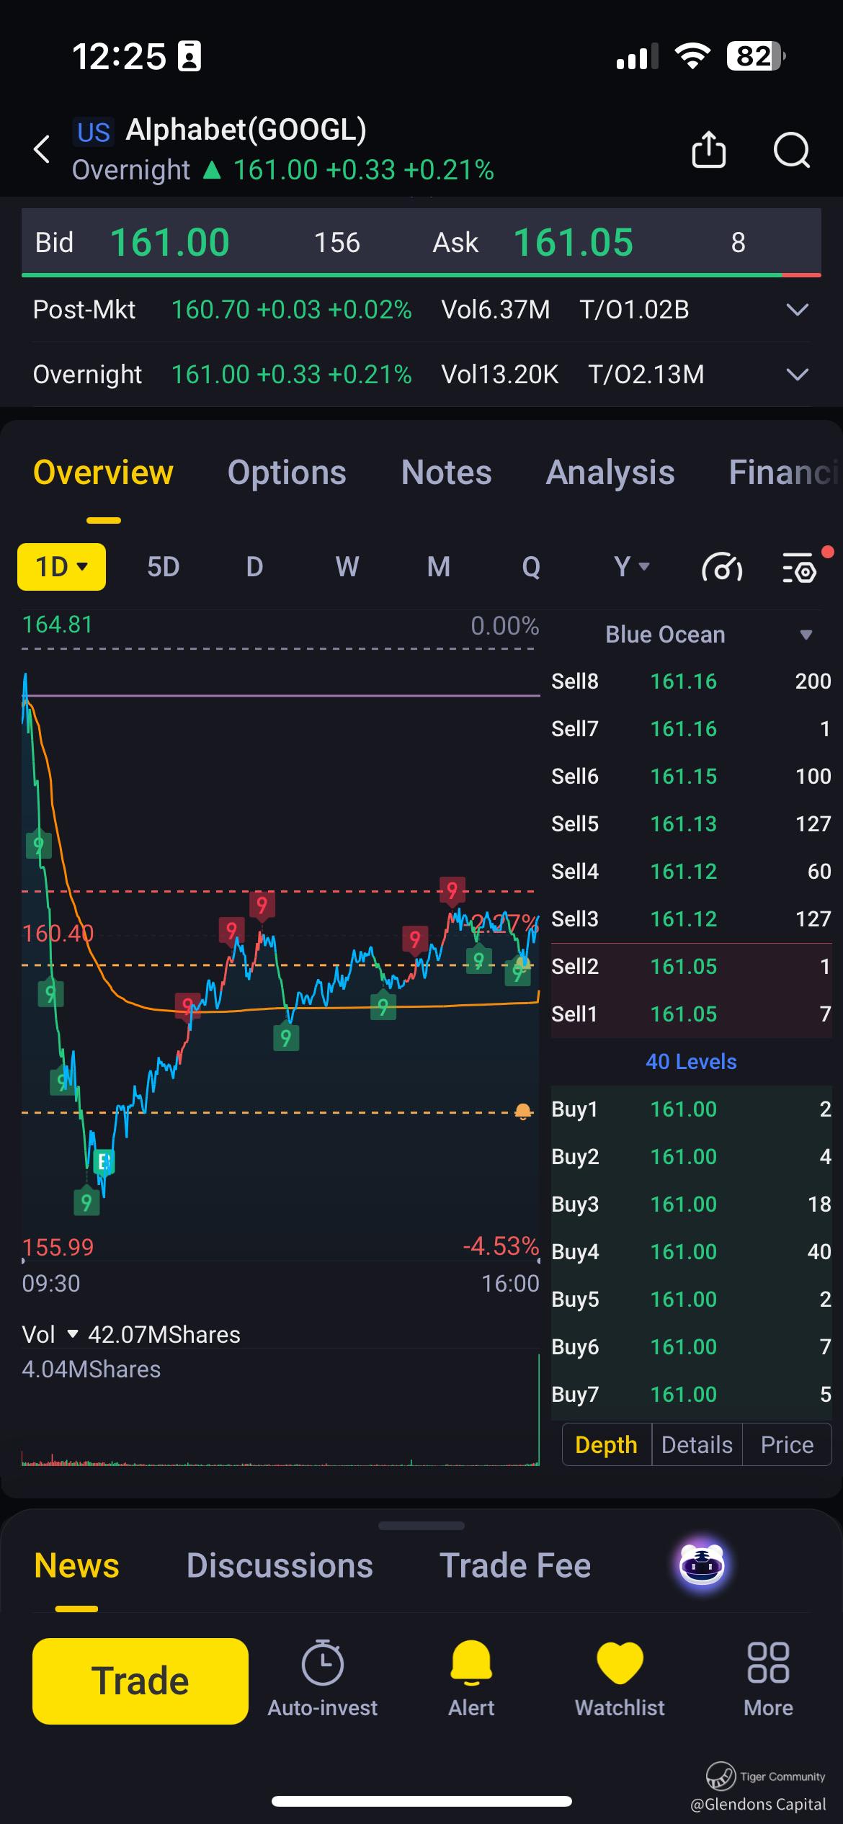This screenshot has height=1824, width=843.
Task: Tap the Buy2 order row
Action: tap(691, 1156)
